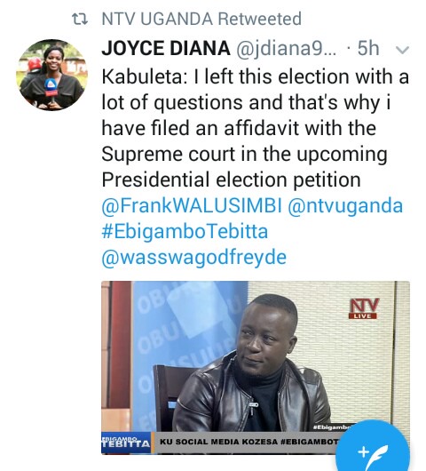This screenshot has height=471, width=426.
Task: Click the NTV UGANDA Retweeted label
Action: [201, 19]
